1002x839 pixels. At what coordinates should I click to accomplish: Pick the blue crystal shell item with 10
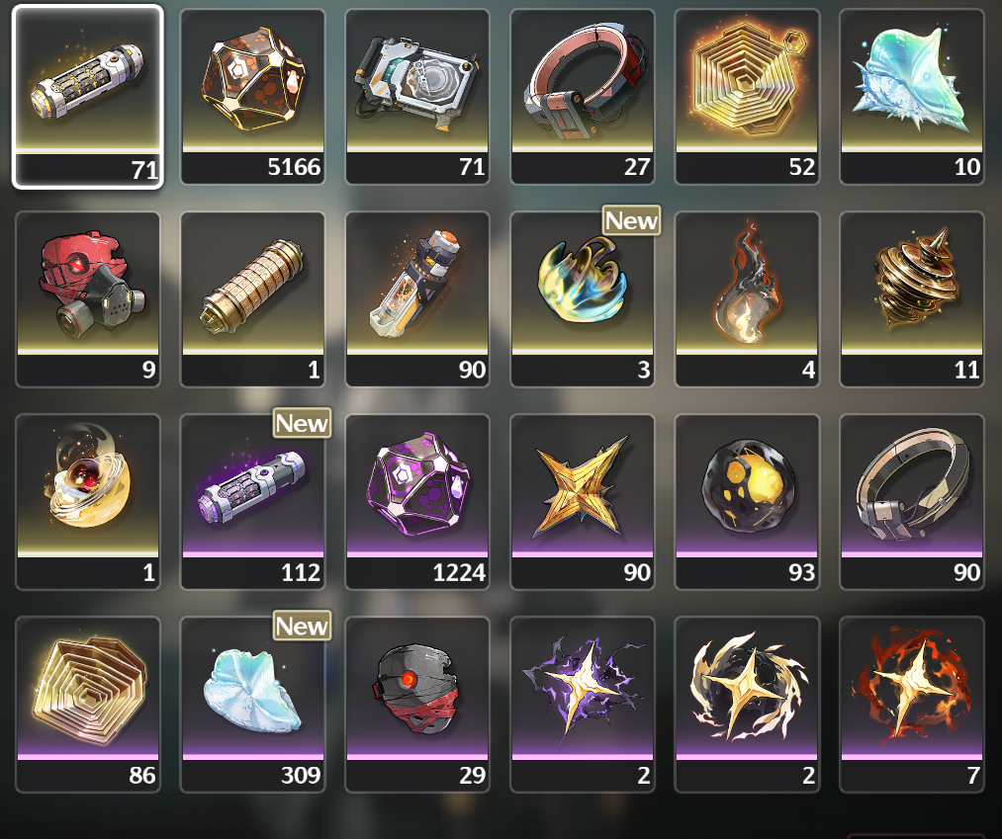912,97
